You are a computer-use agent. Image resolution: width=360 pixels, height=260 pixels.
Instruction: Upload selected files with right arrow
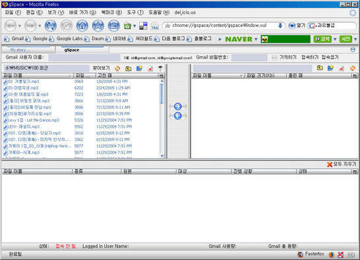[178, 107]
